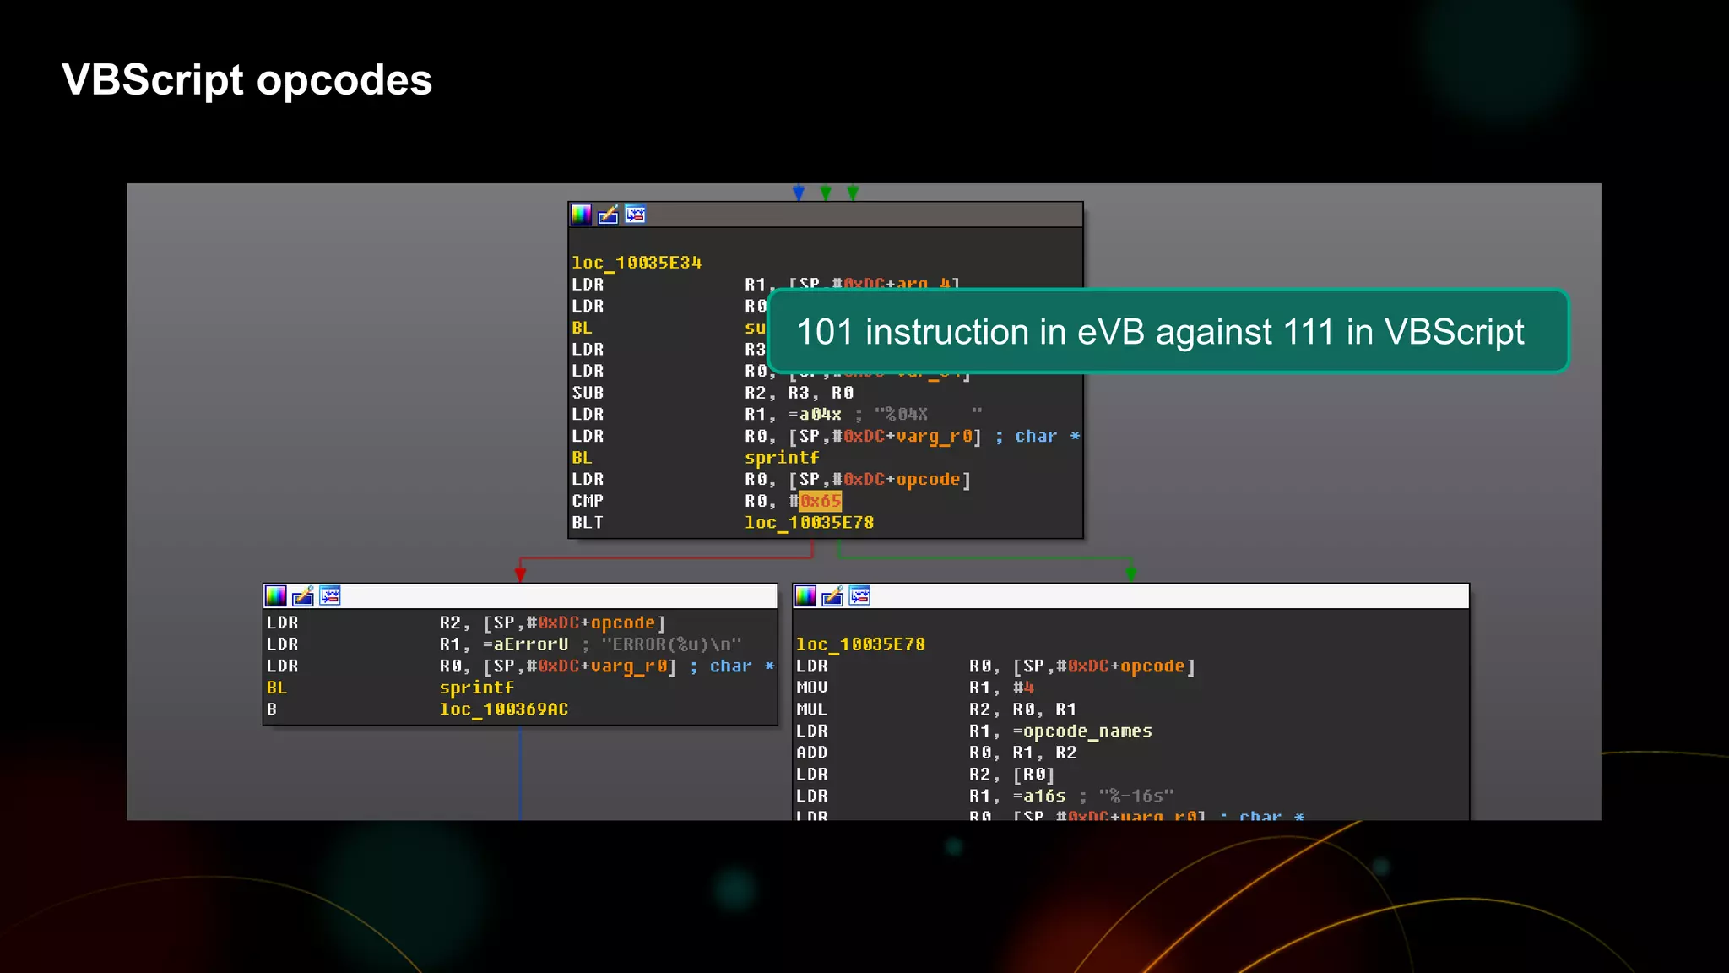Click sprintf call in the top node

(x=782, y=458)
